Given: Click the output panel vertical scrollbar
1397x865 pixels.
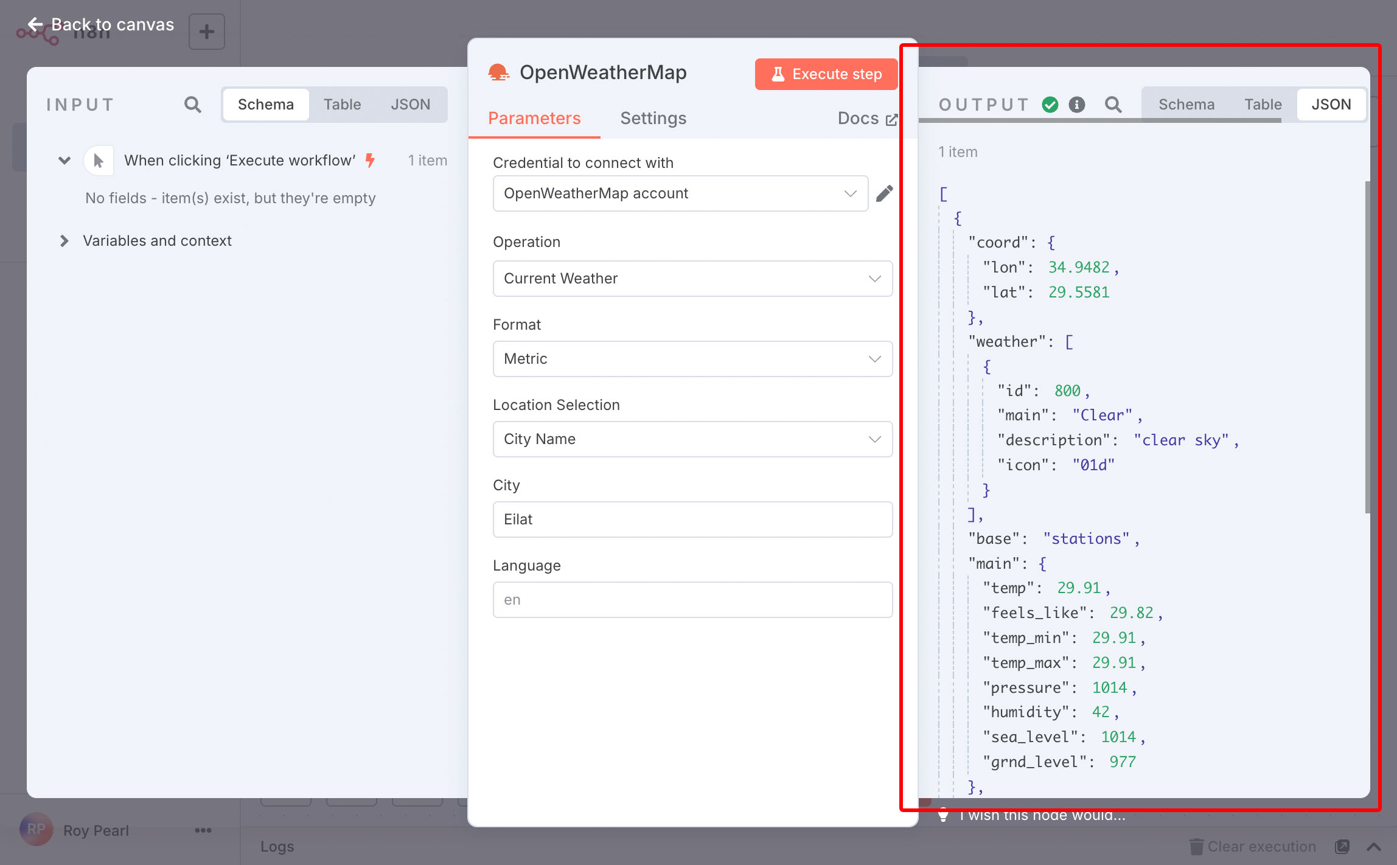Looking at the screenshot, I should click(1367, 347).
